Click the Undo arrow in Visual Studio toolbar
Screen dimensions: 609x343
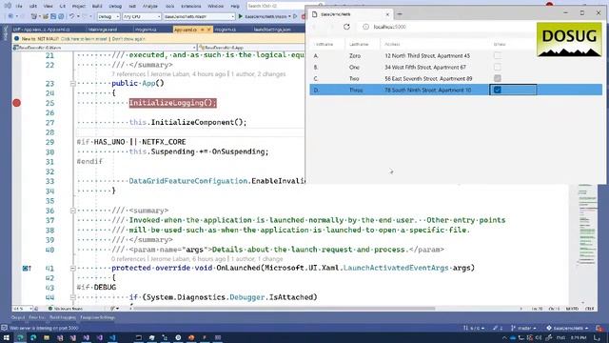tap(71, 16)
